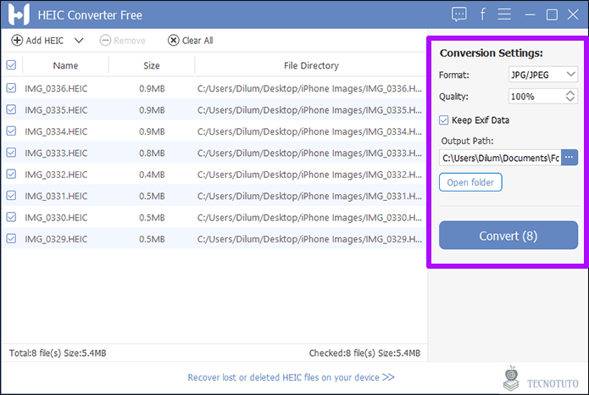Click the Open folder button
589x395 pixels.
tap(470, 182)
